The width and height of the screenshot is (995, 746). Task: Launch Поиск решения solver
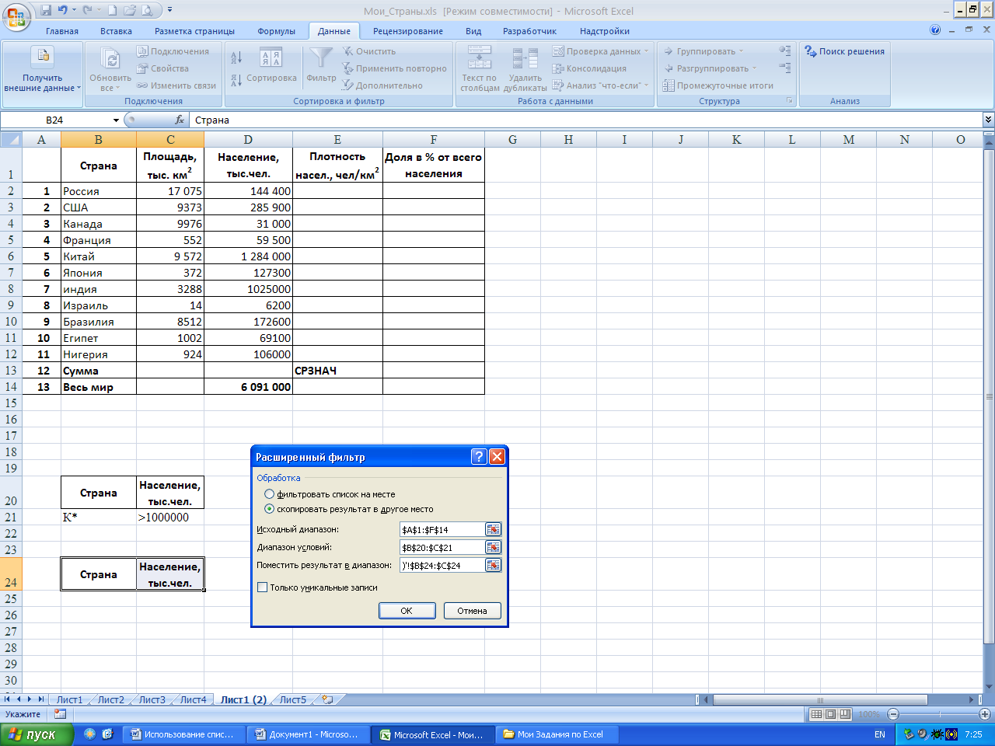pos(844,51)
